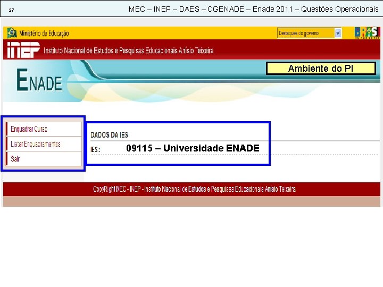Select the CopyRight MEC - INEP footer text
383x287 pixels.
(x=195, y=189)
